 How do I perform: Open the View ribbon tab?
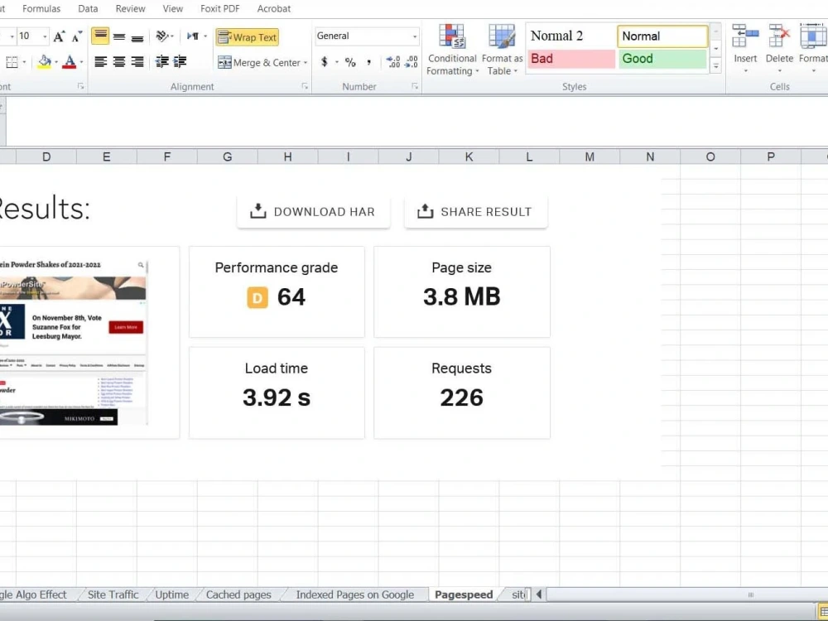coord(173,8)
